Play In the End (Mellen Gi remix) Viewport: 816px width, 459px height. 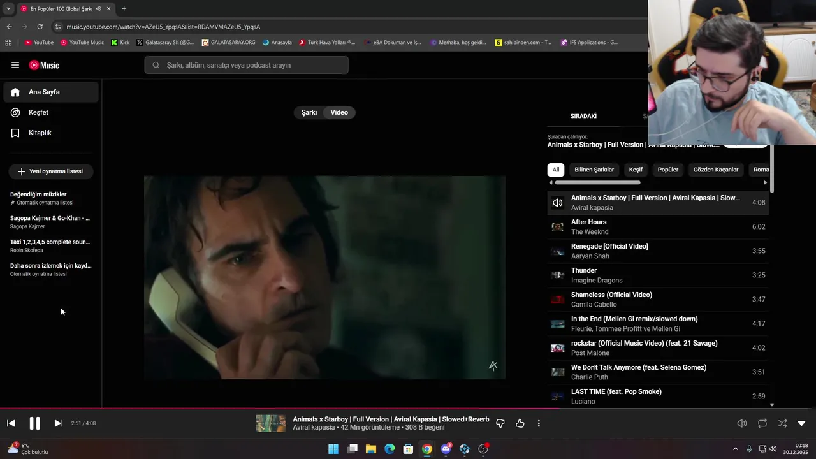[658, 324]
